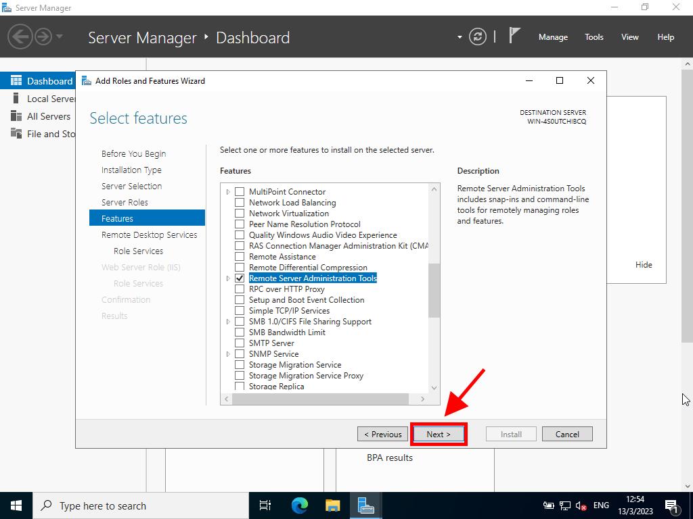
Task: Open File Explorer from the taskbar
Action: [332, 505]
